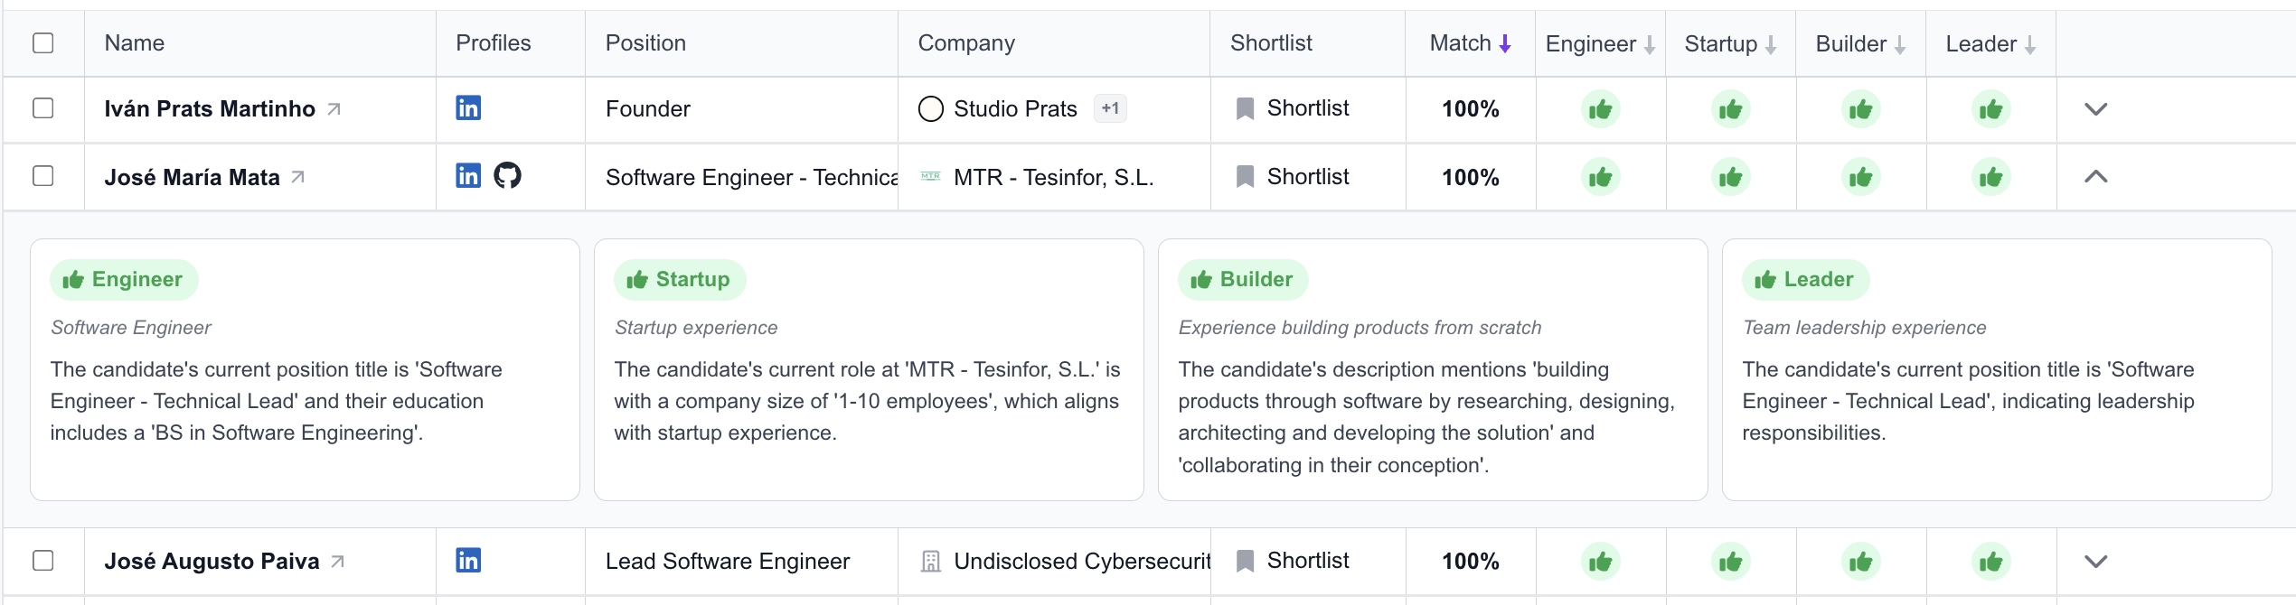
Task: Click the 100% match score for José María Mata
Action: [x=1470, y=176]
